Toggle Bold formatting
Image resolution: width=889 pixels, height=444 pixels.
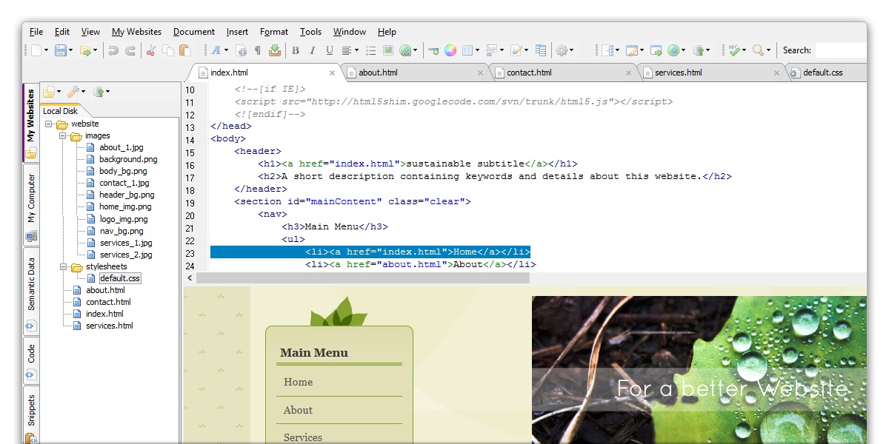pyautogui.click(x=296, y=50)
